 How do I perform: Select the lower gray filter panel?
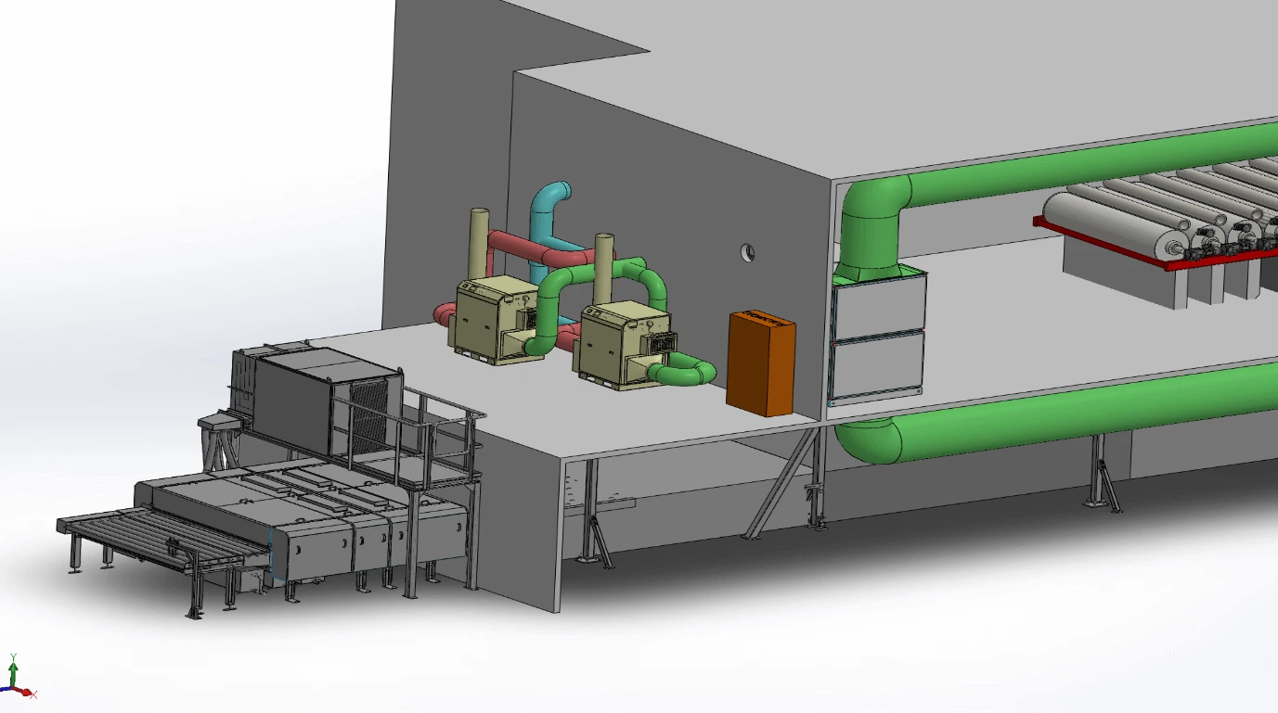(877, 366)
